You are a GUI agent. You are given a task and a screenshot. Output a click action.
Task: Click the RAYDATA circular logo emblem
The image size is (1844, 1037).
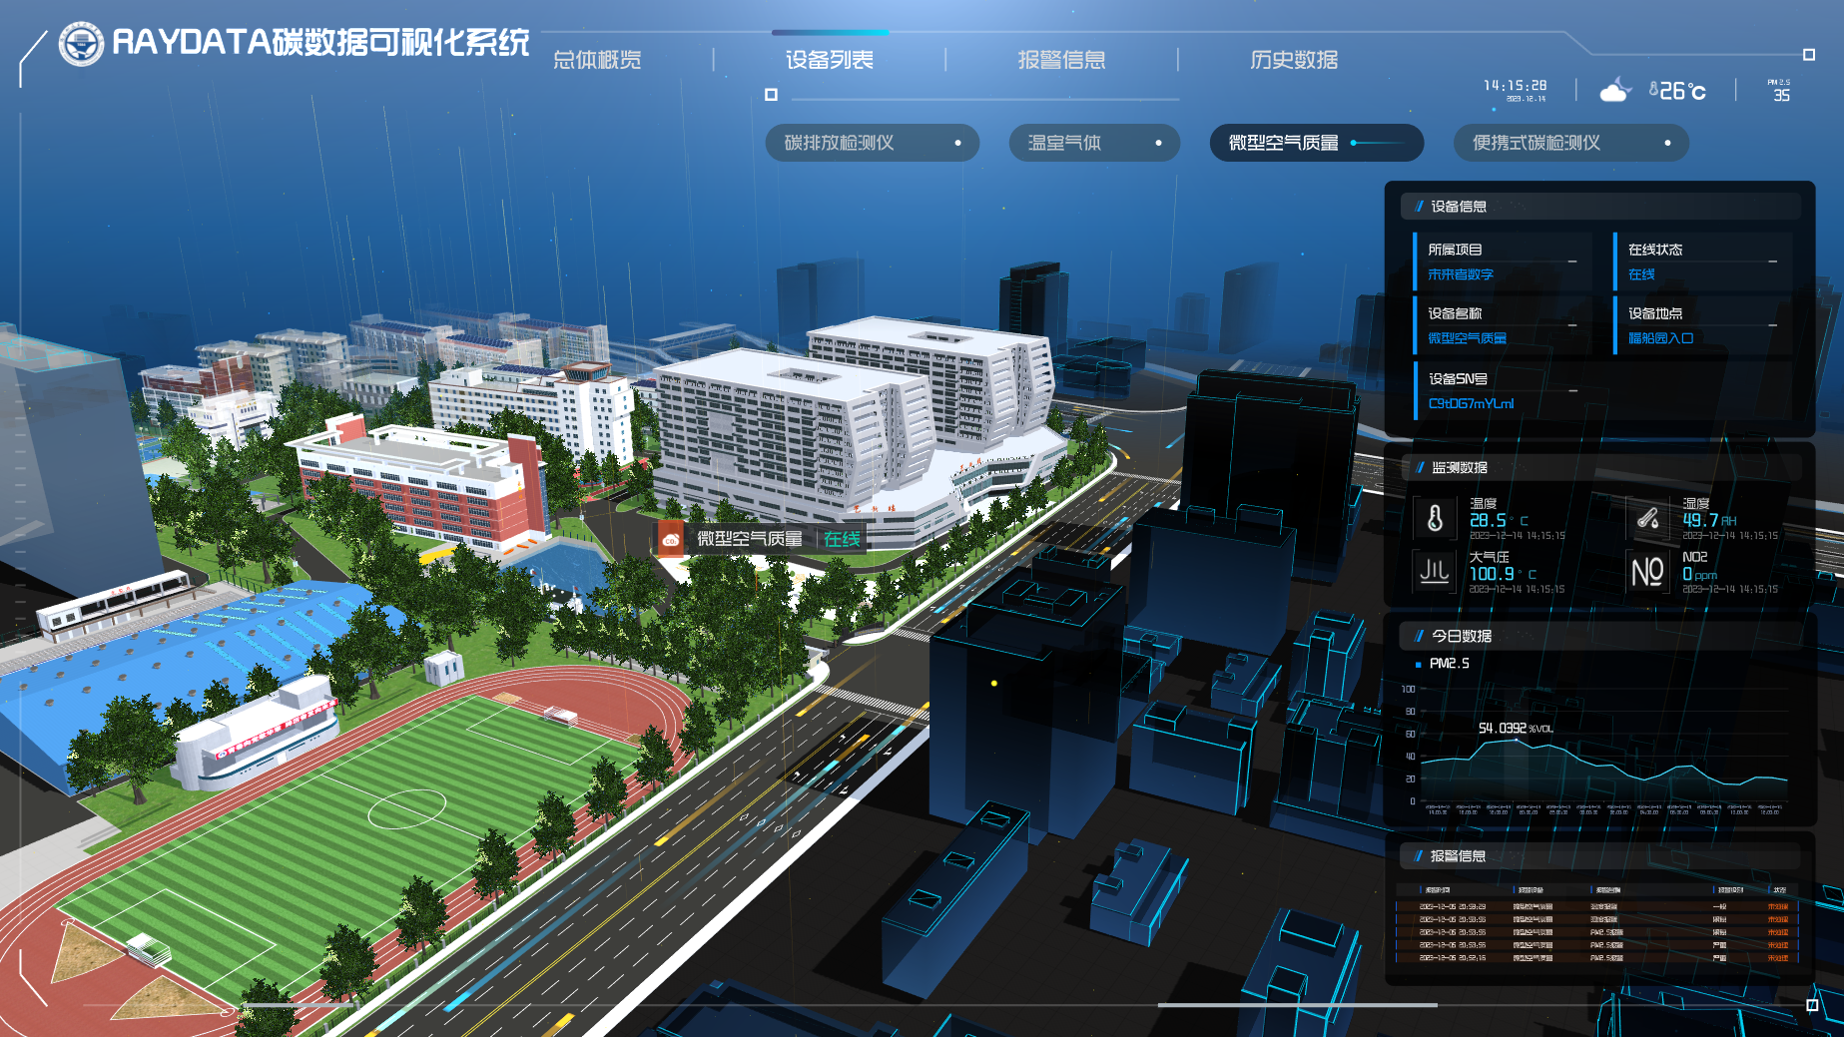81,44
